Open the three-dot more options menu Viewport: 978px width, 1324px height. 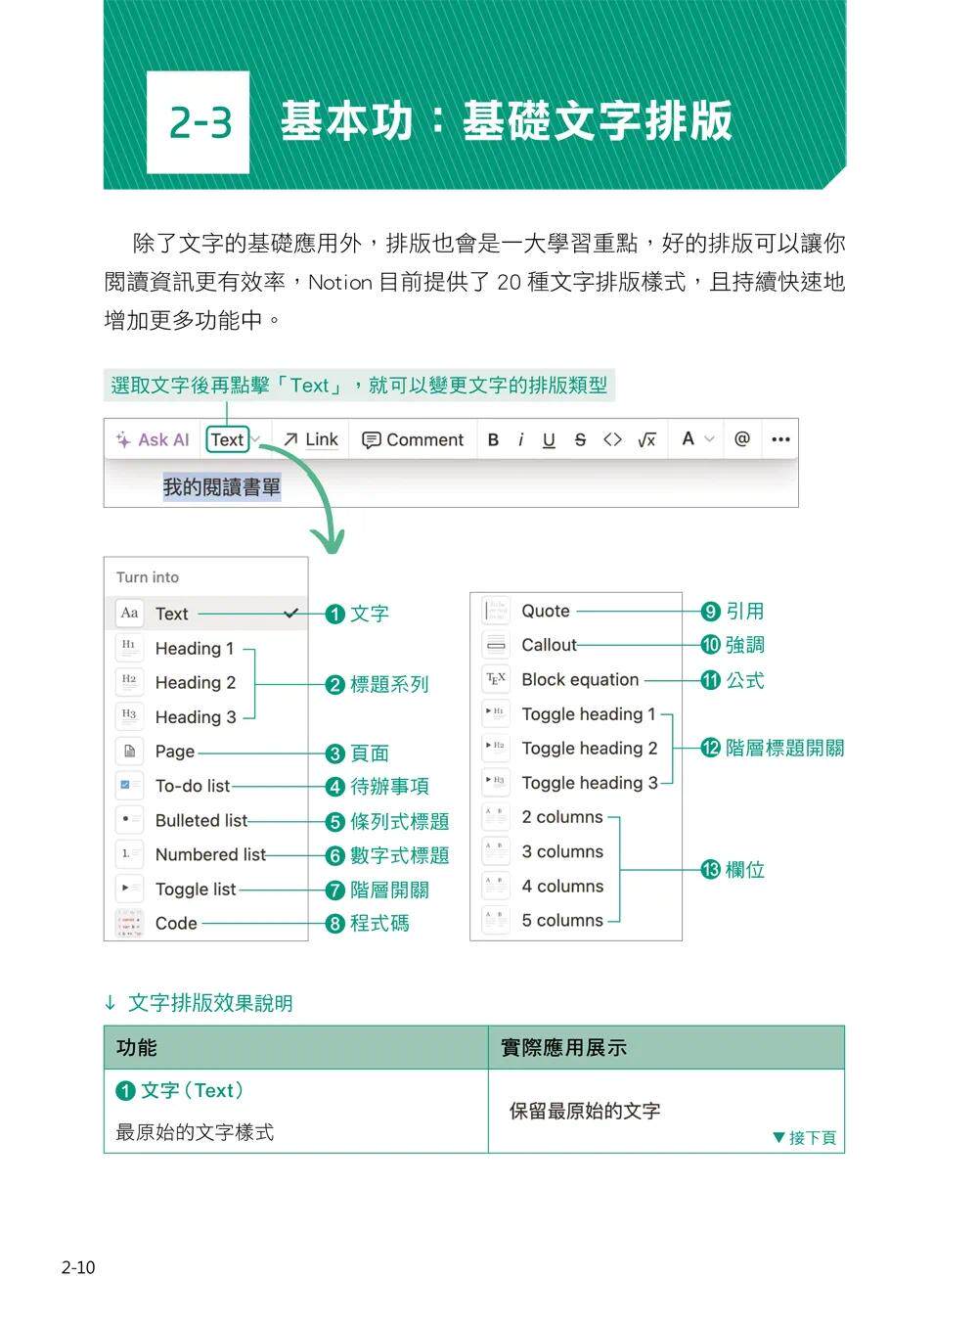[x=779, y=439]
